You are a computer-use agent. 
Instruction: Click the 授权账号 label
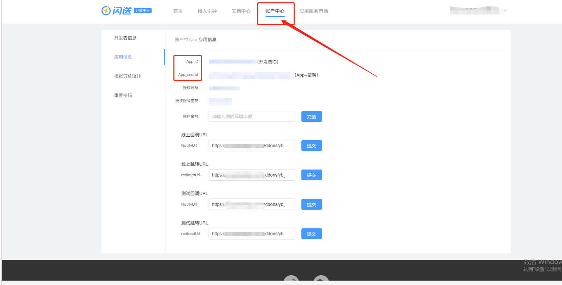coord(191,88)
